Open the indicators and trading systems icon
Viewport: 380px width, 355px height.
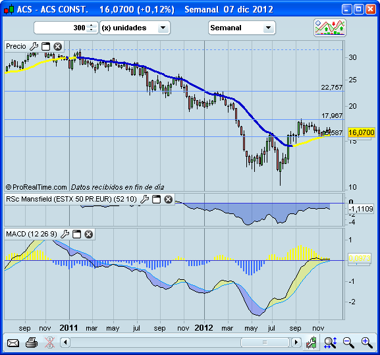coord(329,28)
